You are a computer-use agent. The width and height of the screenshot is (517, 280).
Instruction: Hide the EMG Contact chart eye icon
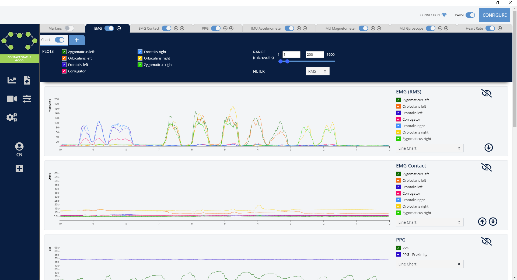[x=487, y=167]
